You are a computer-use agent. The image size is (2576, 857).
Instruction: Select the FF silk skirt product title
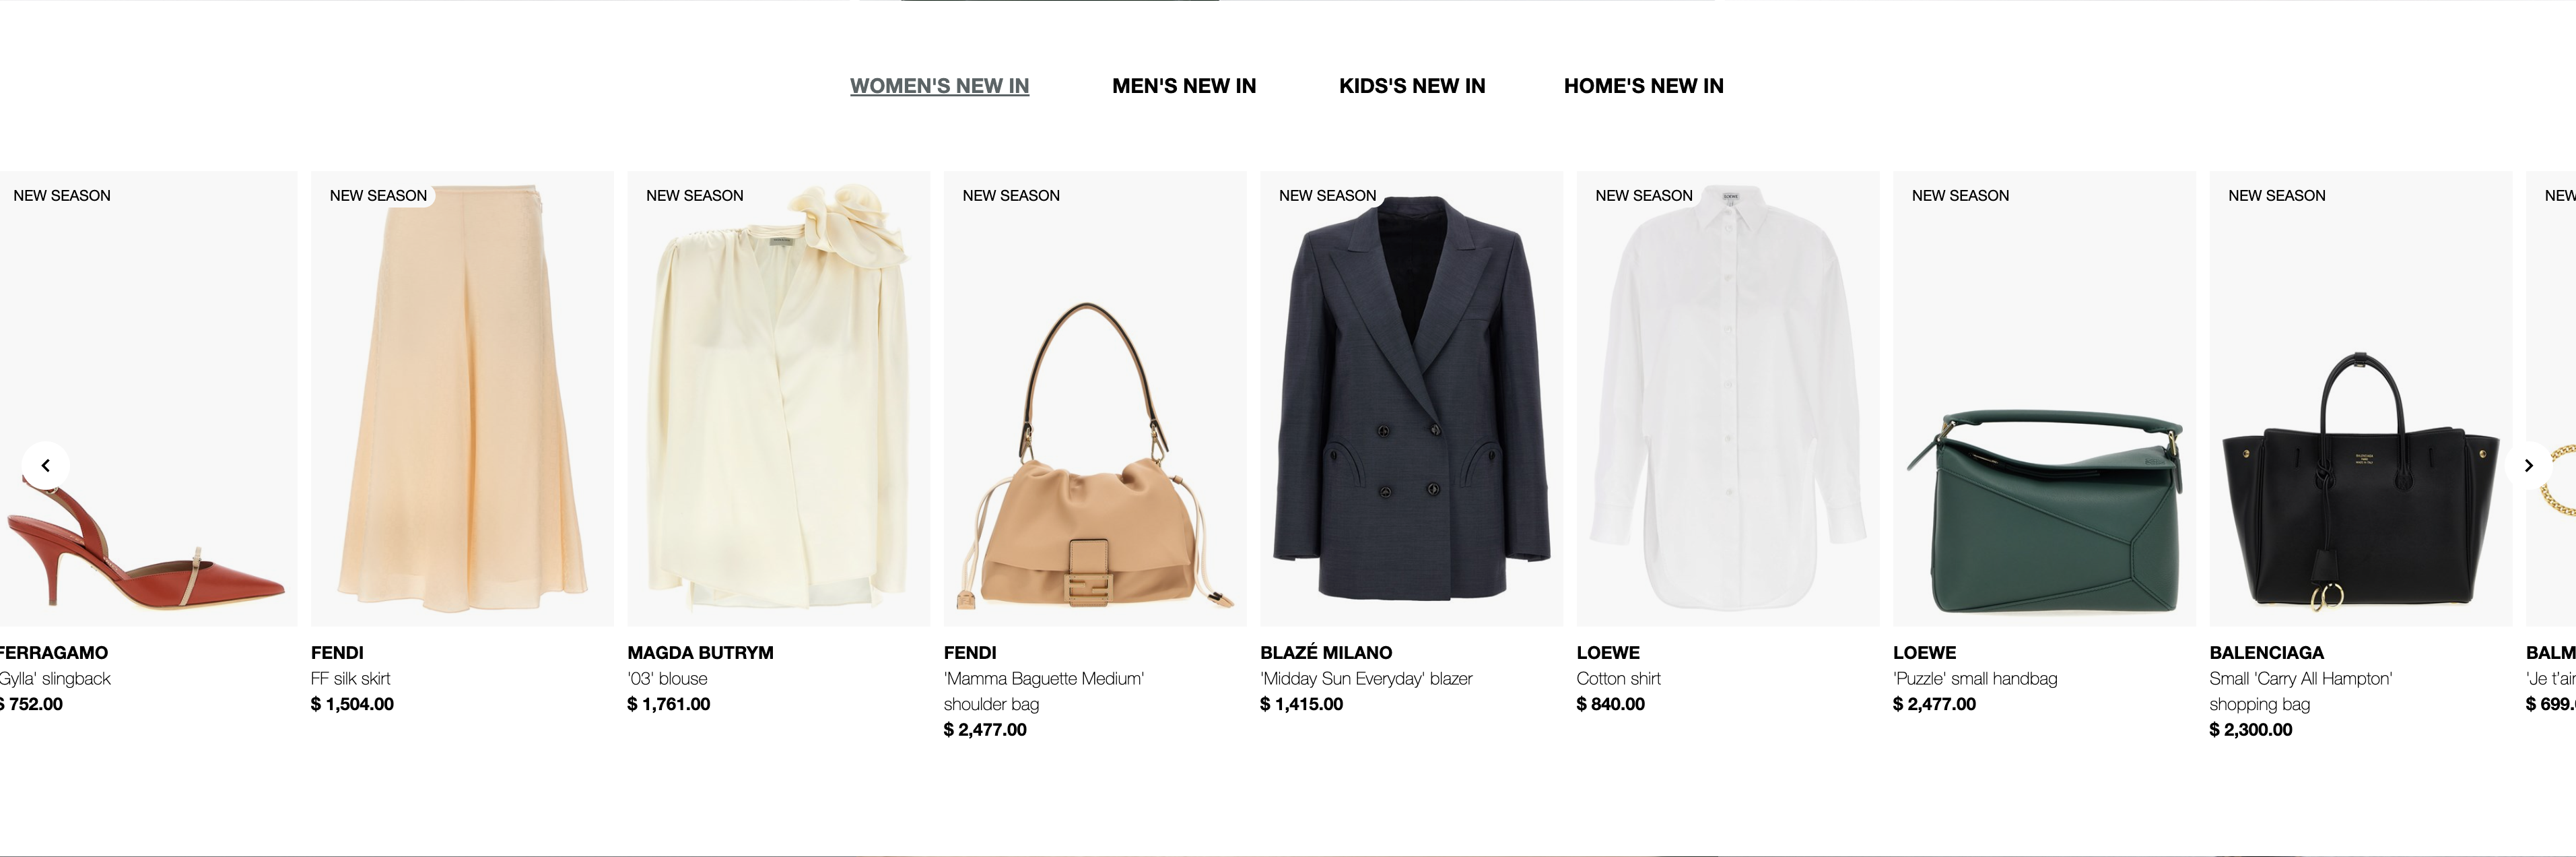point(350,678)
